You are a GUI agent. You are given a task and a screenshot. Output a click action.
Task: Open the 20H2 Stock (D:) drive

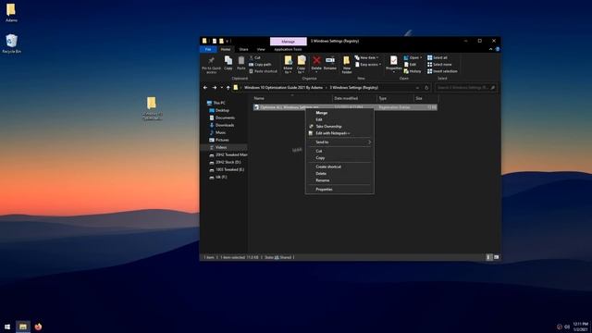point(225,162)
